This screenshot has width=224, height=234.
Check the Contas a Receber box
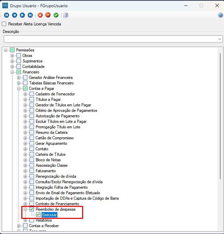[25, 226]
